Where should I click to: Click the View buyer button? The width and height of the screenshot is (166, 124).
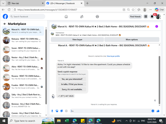77,39
